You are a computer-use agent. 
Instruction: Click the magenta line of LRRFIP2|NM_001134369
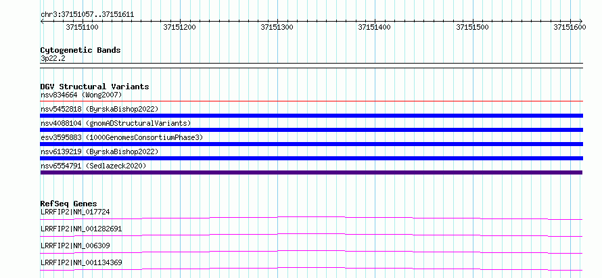tap(312, 269)
